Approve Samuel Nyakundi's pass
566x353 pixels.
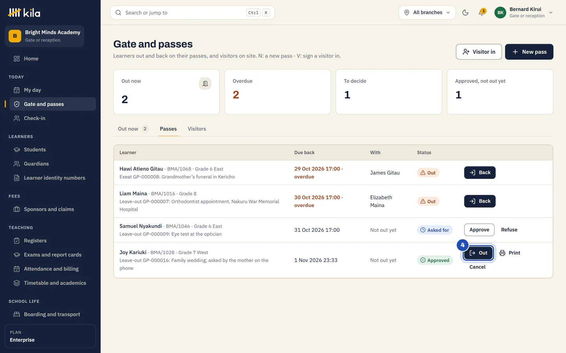coord(480,230)
